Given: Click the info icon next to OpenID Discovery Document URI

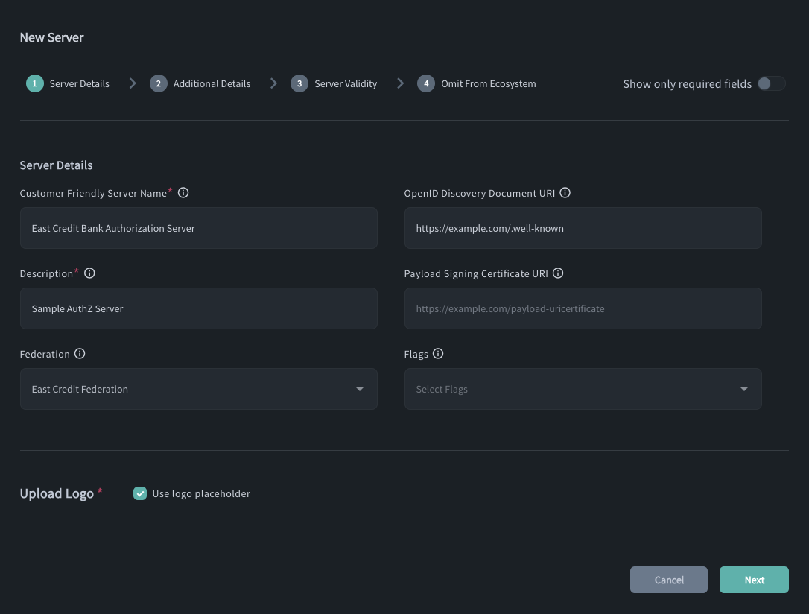Looking at the screenshot, I should tap(565, 192).
